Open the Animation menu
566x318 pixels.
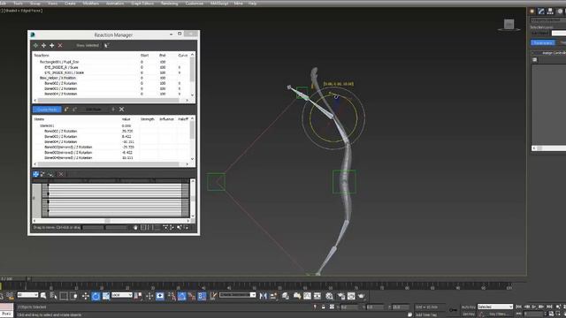pos(115,4)
